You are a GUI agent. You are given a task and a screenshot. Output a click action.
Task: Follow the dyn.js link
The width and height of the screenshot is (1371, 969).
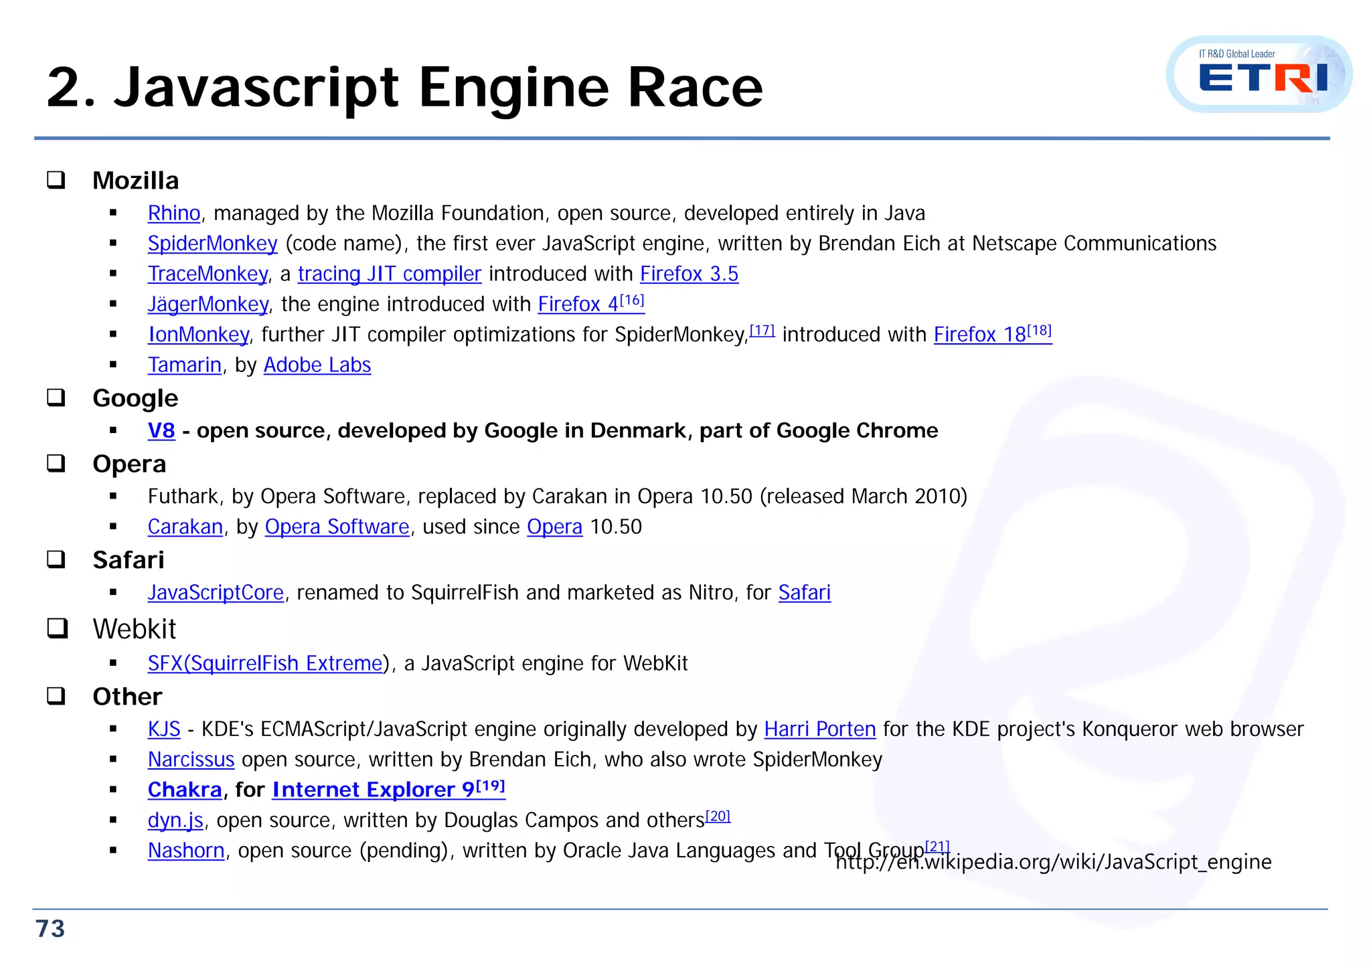pos(175,820)
